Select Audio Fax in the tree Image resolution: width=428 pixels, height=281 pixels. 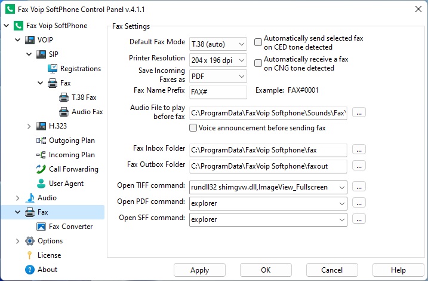click(x=87, y=112)
